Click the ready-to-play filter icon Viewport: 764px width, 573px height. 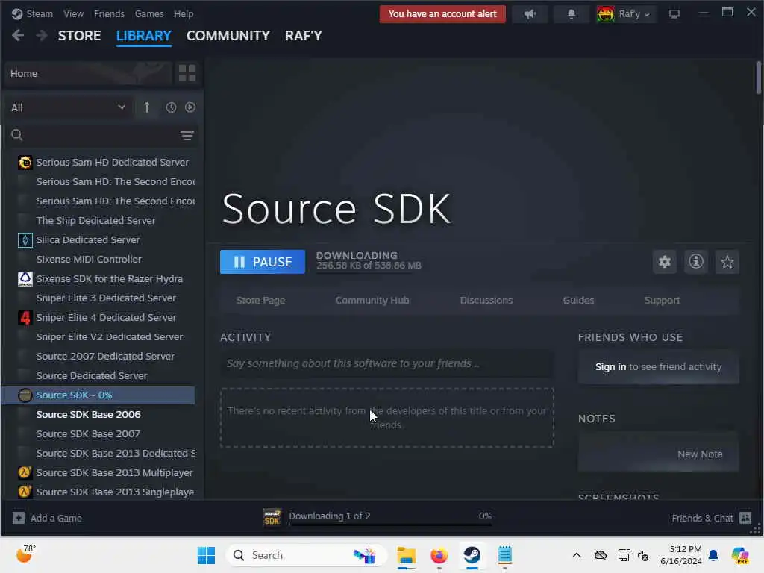[190, 107]
